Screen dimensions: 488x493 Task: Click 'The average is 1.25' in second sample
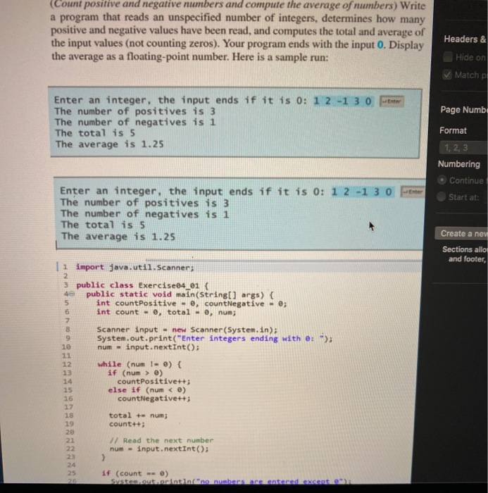pos(118,236)
